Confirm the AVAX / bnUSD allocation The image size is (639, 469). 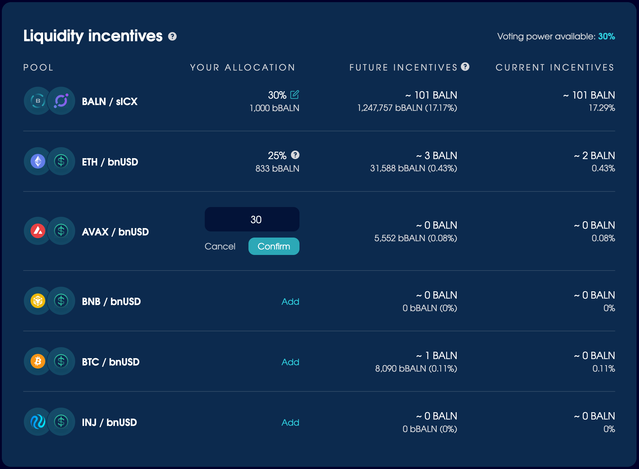point(274,246)
